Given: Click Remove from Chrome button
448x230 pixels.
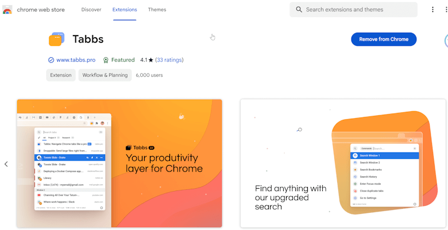Looking at the screenshot, I should (x=384, y=40).
